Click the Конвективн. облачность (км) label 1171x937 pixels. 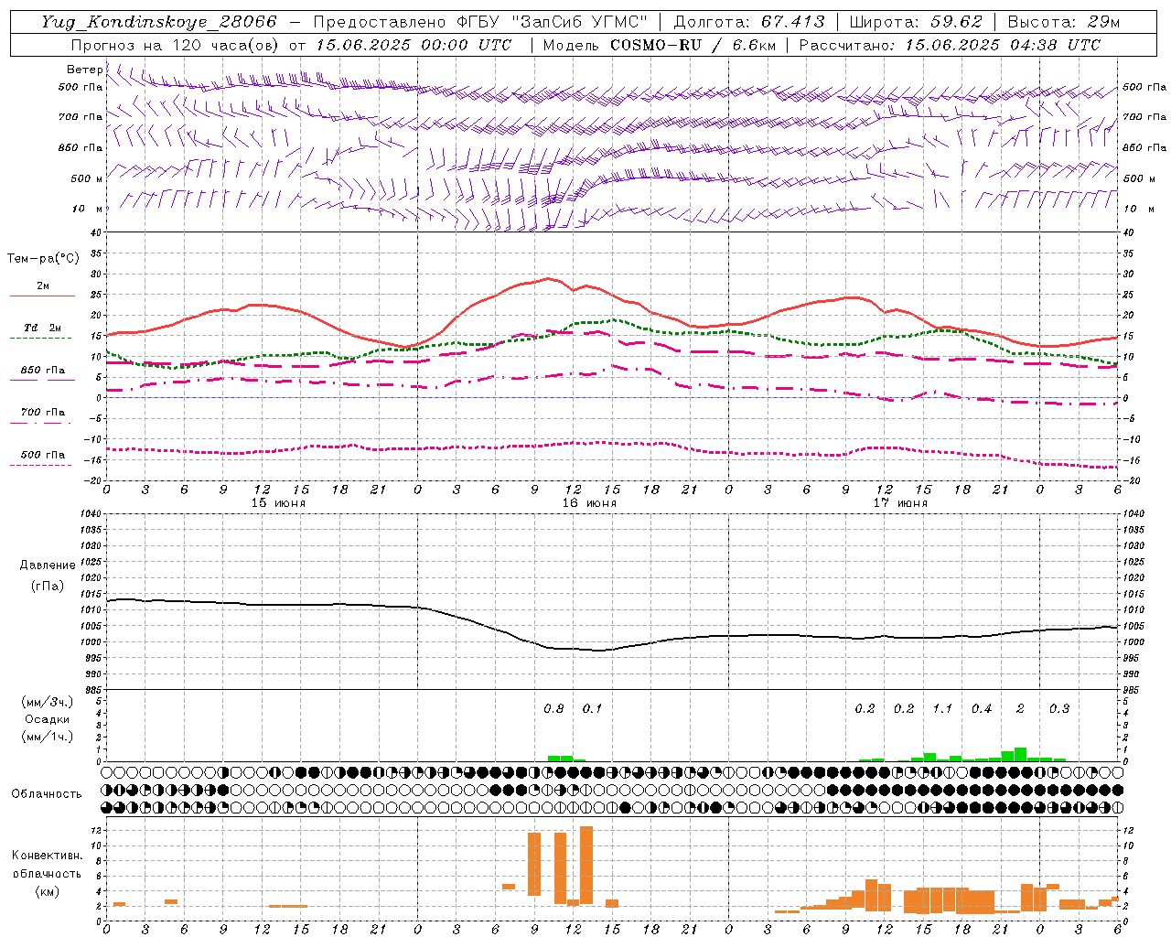[48, 873]
